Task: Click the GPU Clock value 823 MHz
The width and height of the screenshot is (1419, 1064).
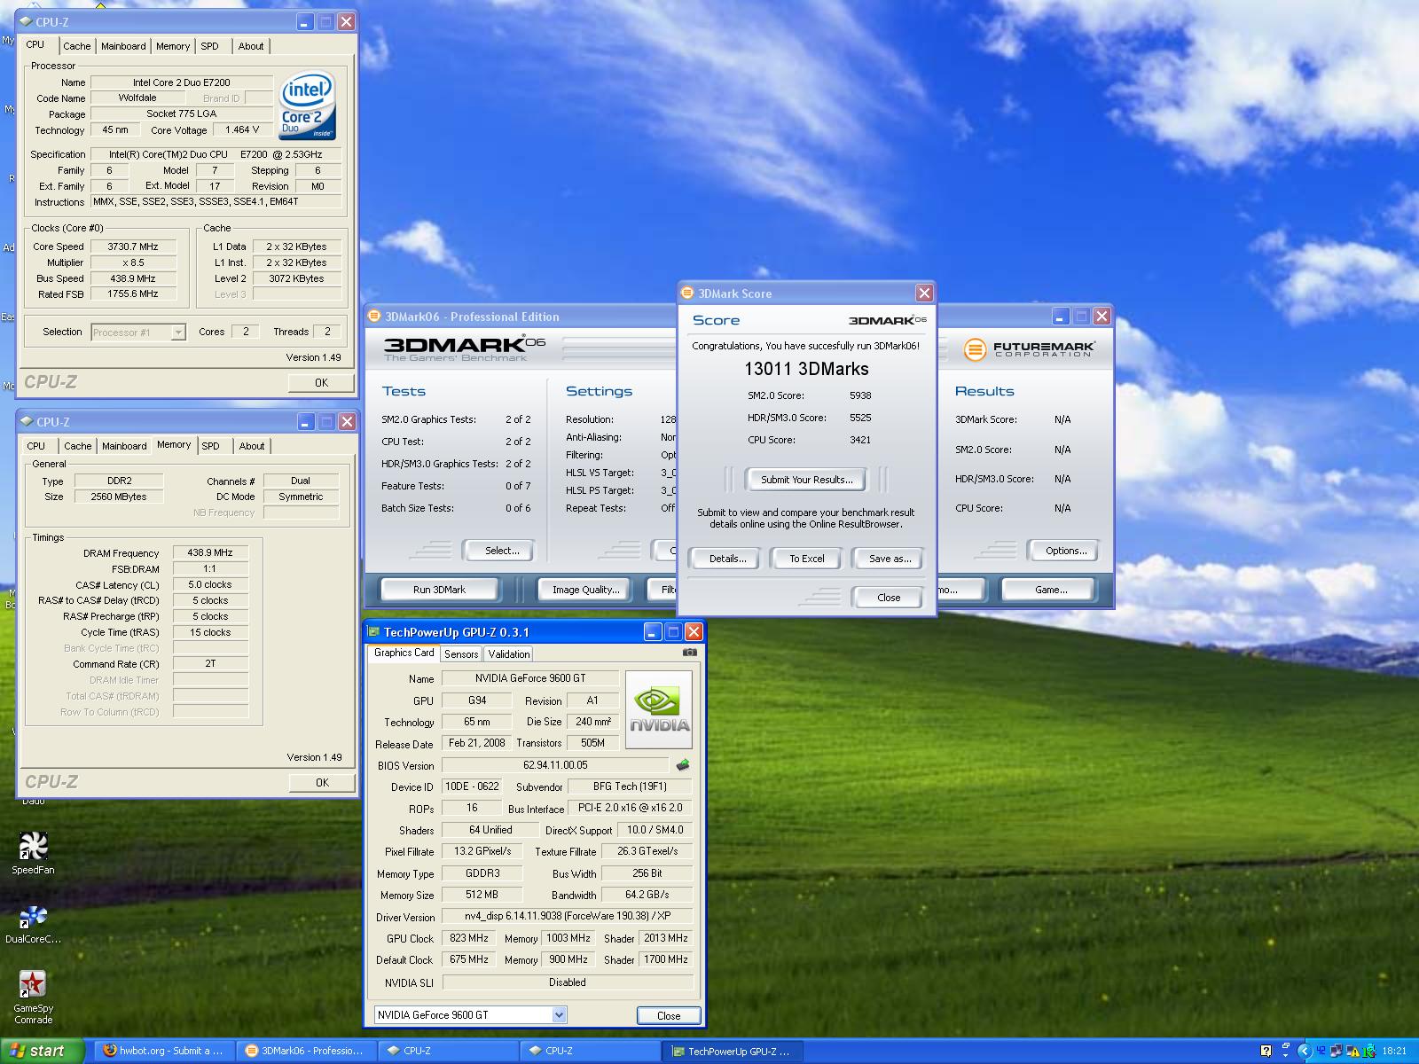Action: [469, 938]
